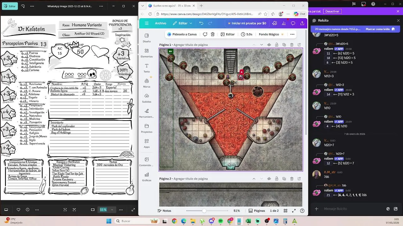
Task: Add comment from floating toolbar
Action: pyautogui.click(x=205, y=34)
